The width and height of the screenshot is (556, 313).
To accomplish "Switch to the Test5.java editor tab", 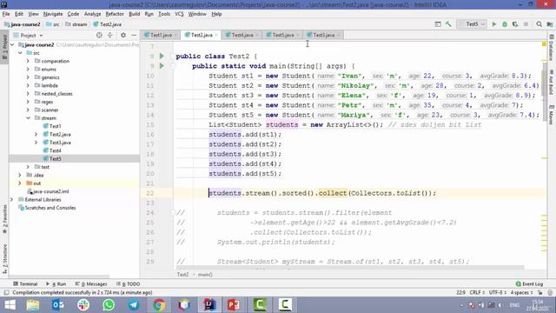I will (x=282, y=35).
